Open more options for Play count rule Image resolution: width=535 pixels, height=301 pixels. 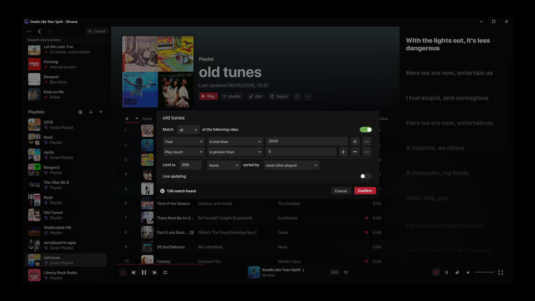point(367,152)
